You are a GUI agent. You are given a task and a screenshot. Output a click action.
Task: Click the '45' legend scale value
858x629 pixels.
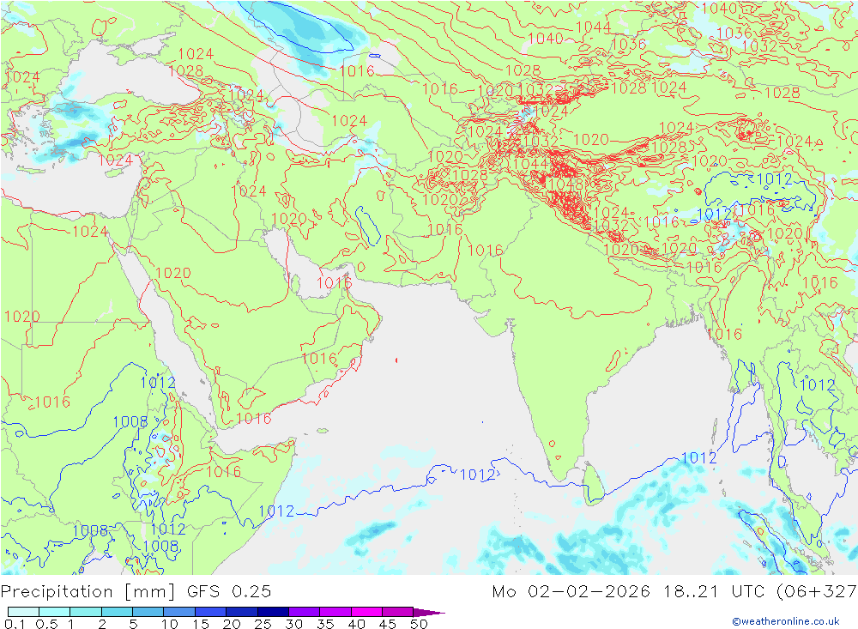pyautogui.click(x=388, y=624)
